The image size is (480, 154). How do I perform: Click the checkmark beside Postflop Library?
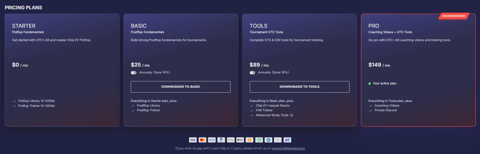[x=133, y=106]
